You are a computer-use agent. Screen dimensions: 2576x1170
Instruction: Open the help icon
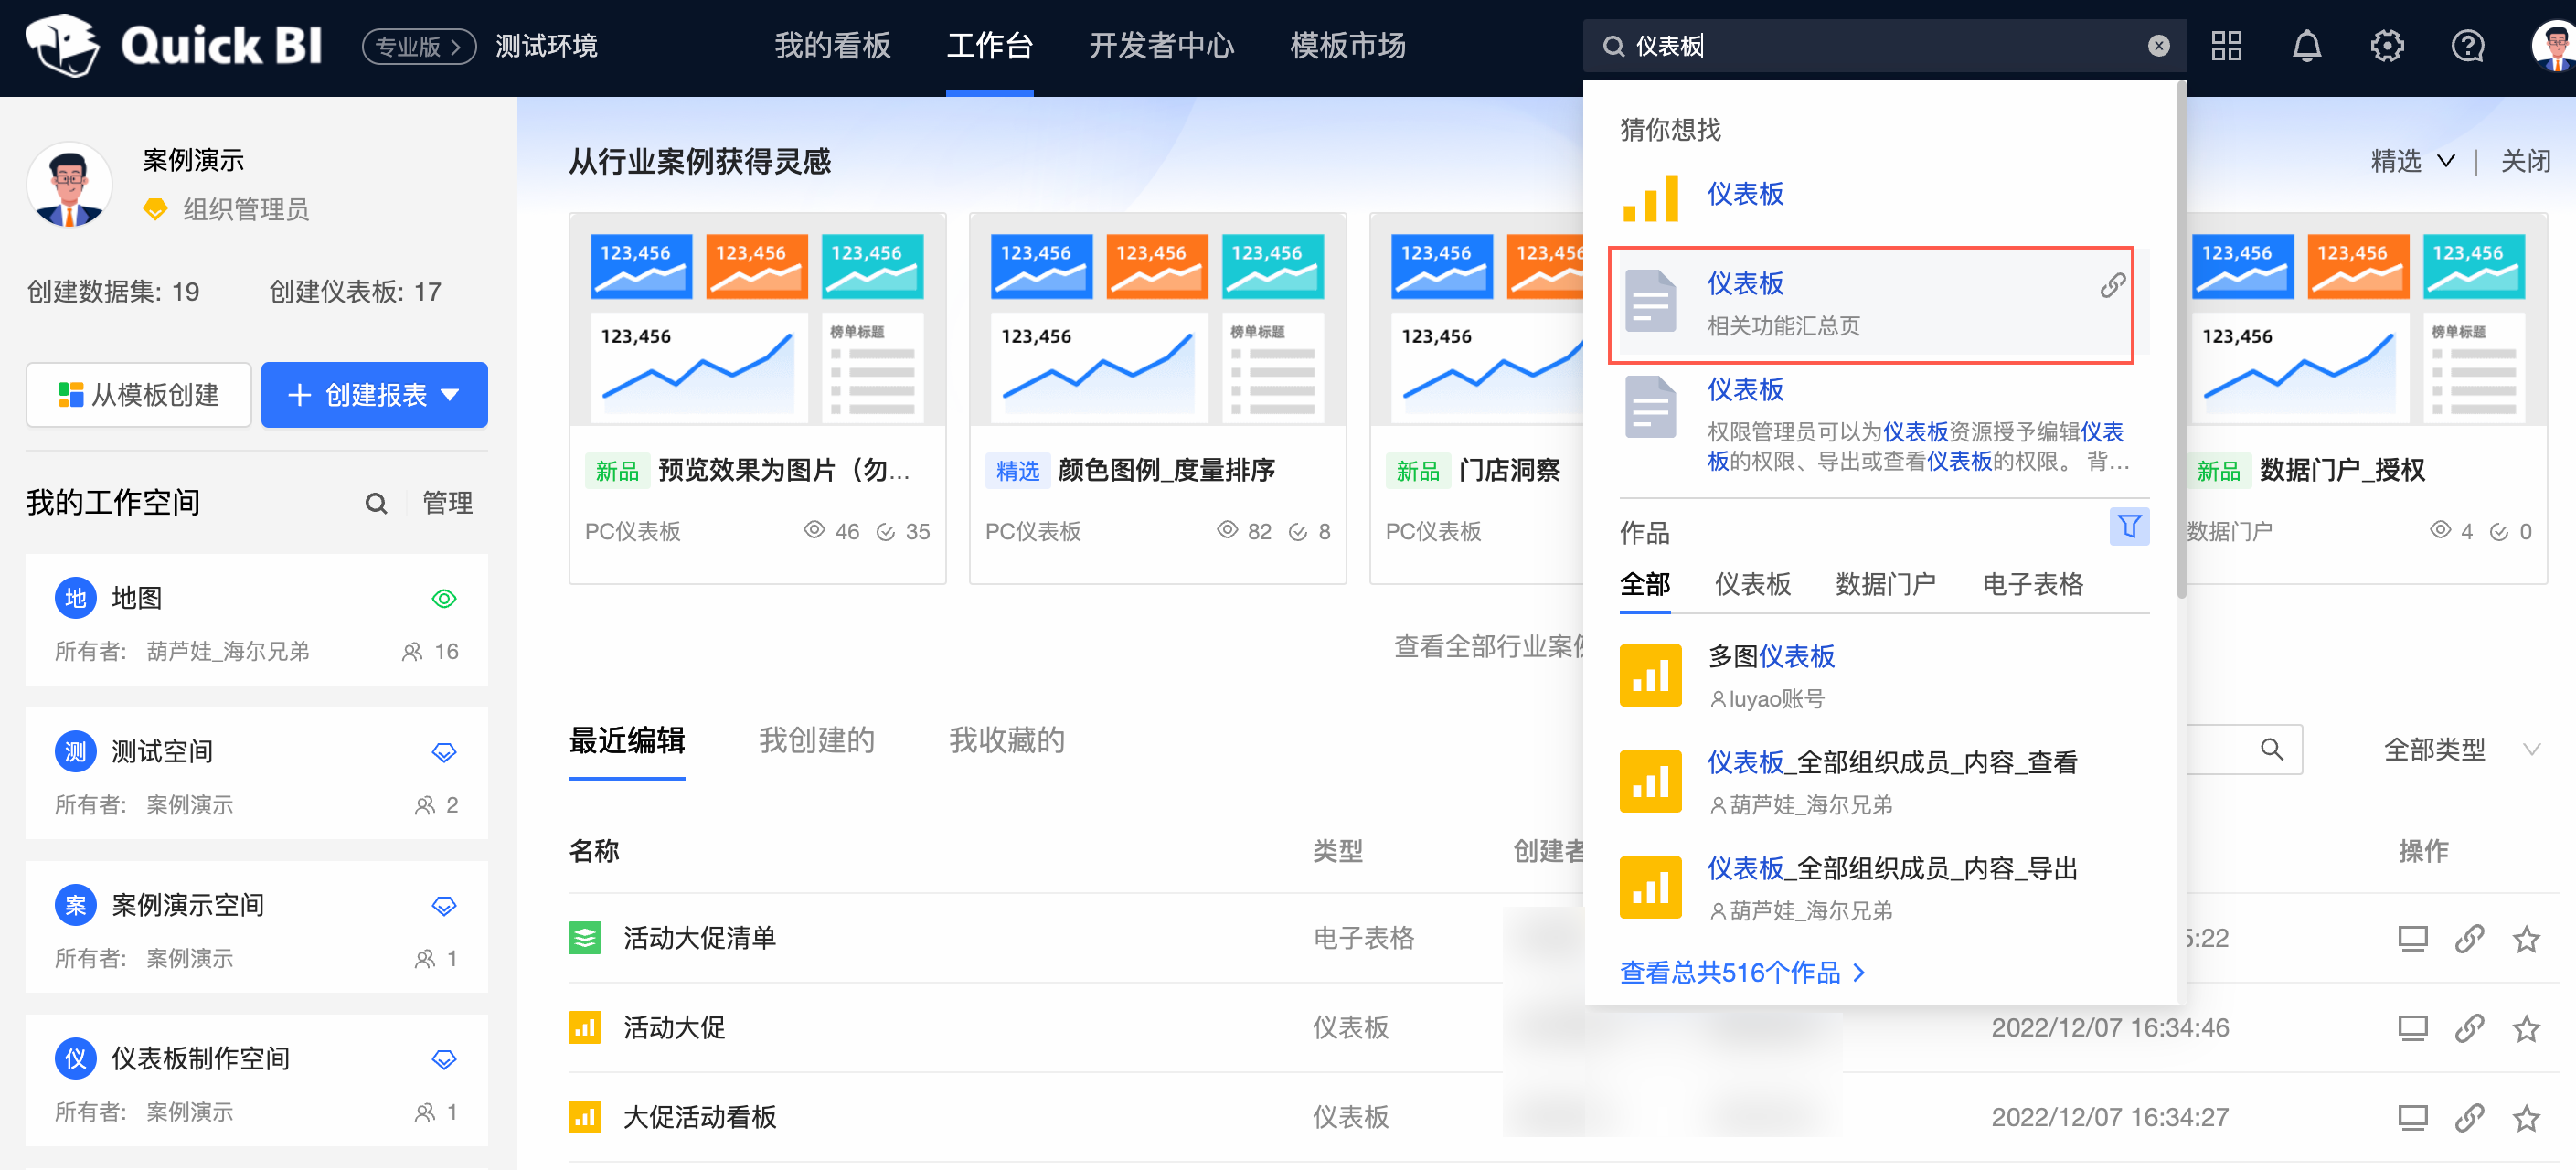2467,46
